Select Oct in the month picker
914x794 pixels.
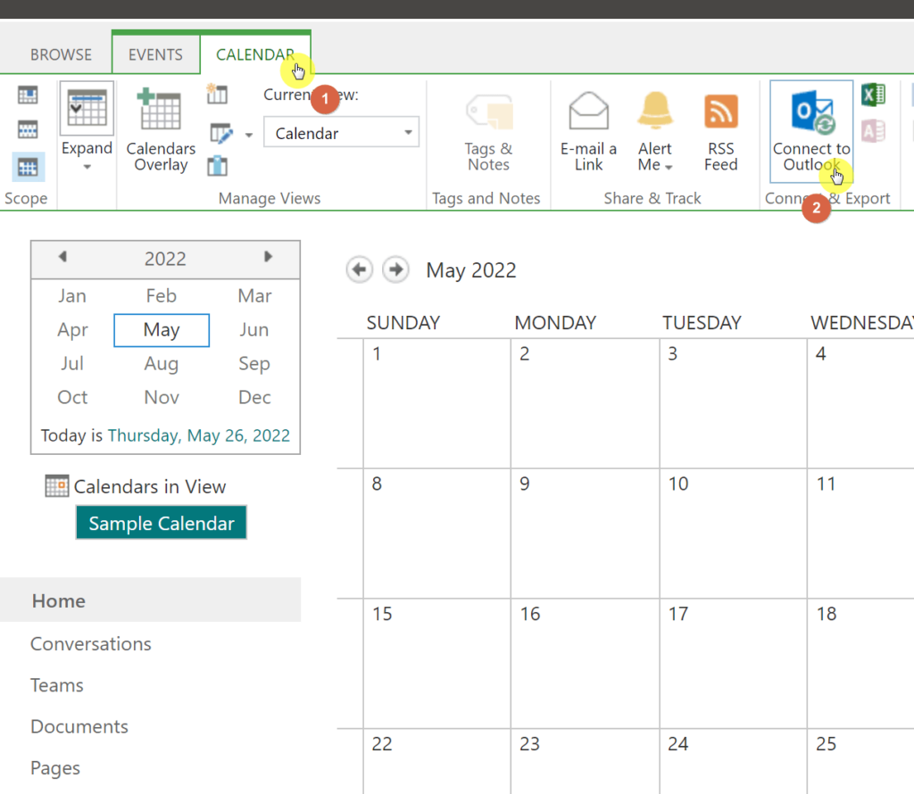pyautogui.click(x=72, y=397)
